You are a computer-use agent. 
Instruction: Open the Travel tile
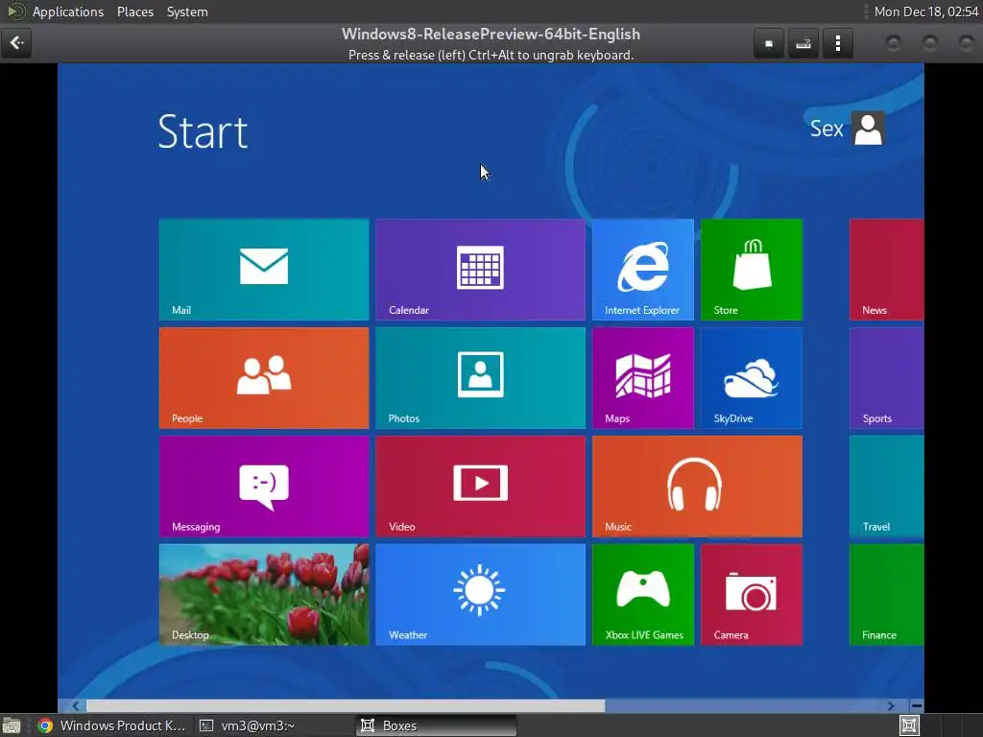[886, 487]
